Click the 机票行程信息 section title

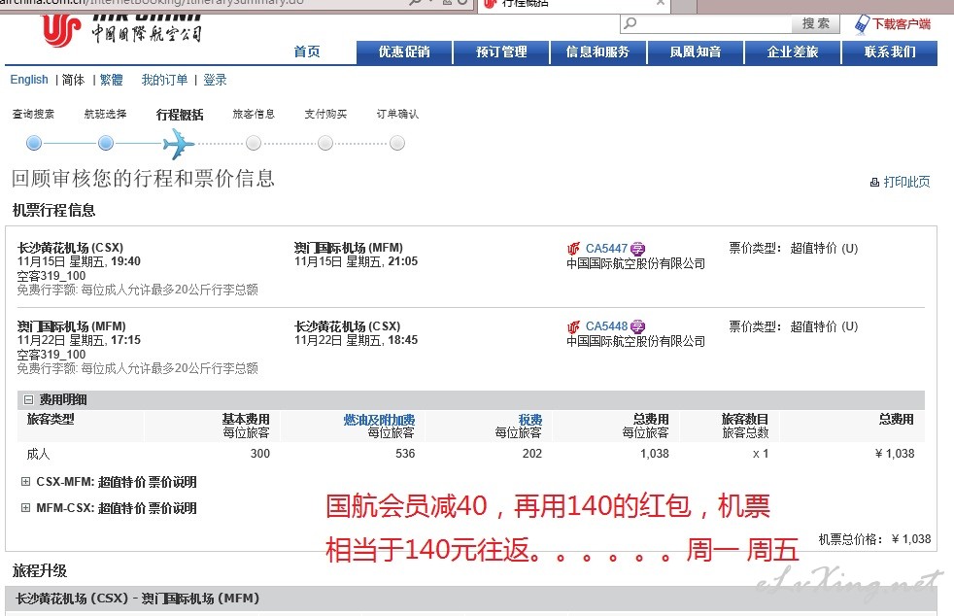(x=54, y=211)
